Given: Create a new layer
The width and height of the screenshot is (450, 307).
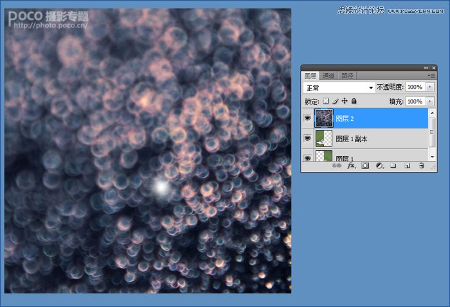Looking at the screenshot, I should [407, 166].
